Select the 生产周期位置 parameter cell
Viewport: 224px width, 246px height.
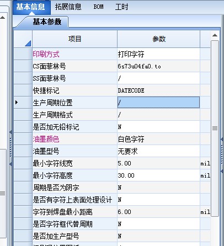tap(158, 103)
